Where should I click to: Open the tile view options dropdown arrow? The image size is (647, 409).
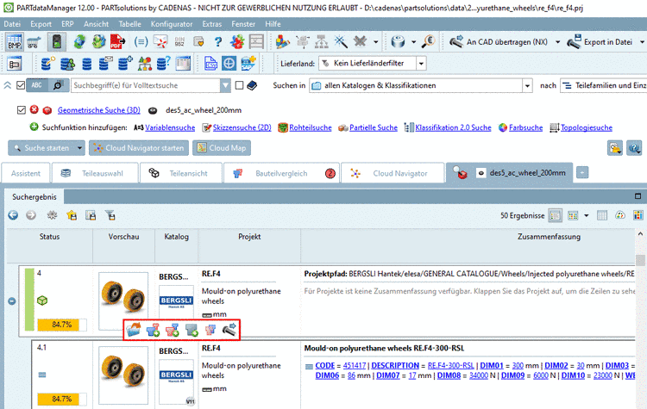click(x=587, y=215)
